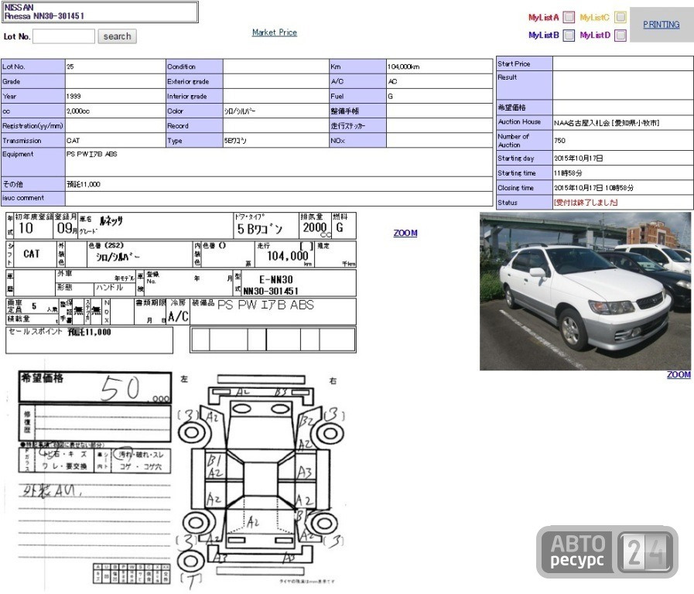Select Auction House value NAA名古屋入札会
Image resolution: width=694 pixels, height=594 pixels.
point(607,123)
